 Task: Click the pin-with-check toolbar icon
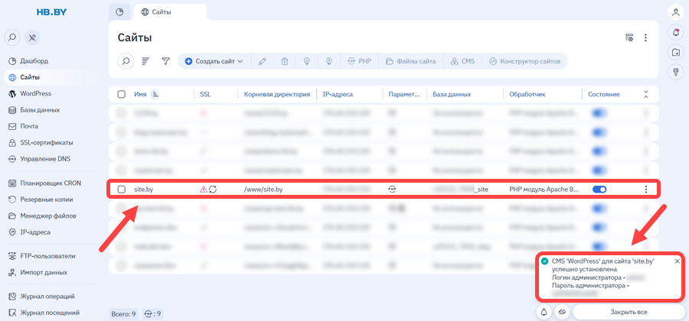coord(307,61)
